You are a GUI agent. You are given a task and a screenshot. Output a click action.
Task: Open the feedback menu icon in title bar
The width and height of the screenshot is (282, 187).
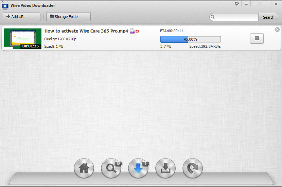246,4
